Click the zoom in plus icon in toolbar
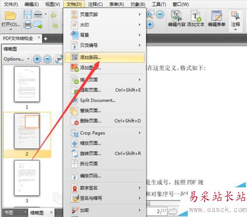The image size is (247, 217). pyautogui.click(x=150, y=25)
